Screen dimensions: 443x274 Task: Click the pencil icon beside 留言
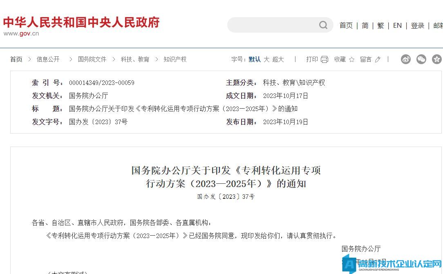pyautogui.click(x=378, y=60)
